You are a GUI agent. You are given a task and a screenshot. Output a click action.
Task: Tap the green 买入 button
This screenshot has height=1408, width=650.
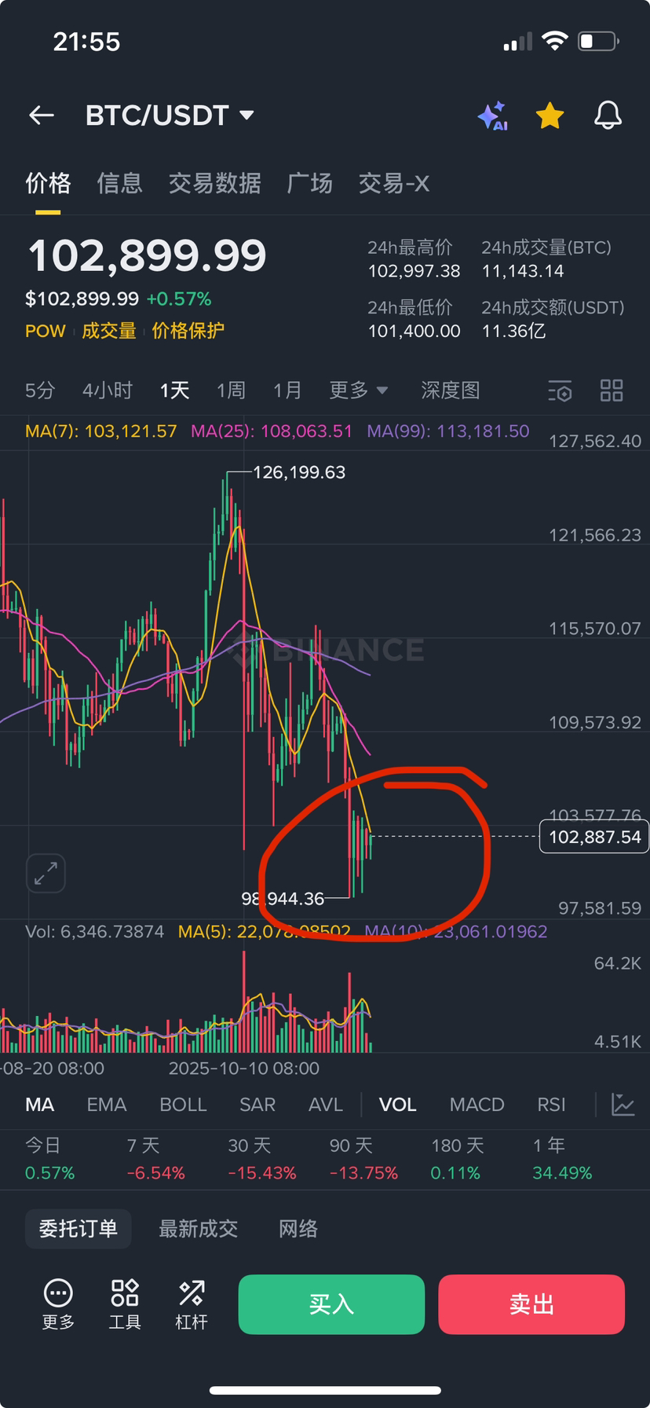pos(331,1304)
